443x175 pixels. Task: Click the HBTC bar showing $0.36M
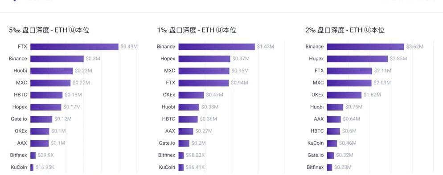188,119
